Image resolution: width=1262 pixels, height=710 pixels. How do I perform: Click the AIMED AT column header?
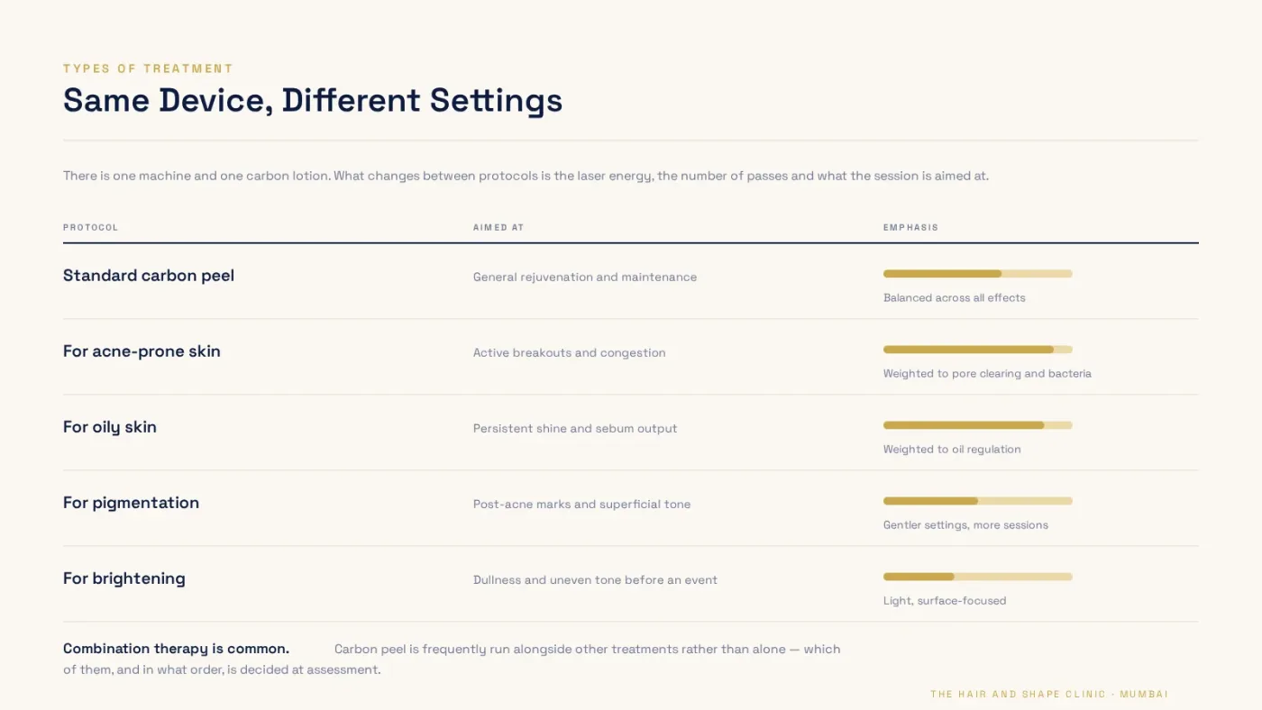click(x=498, y=227)
